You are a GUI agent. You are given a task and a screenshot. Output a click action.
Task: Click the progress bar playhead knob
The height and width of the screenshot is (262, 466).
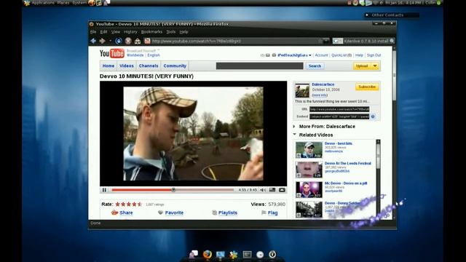tap(173, 190)
